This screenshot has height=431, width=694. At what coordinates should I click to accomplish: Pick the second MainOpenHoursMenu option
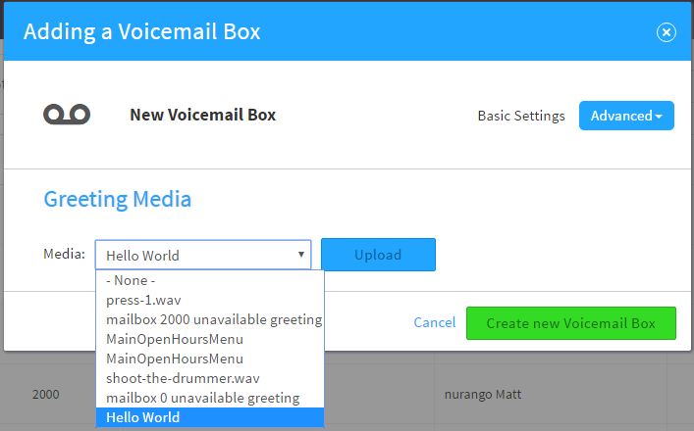(x=210, y=359)
